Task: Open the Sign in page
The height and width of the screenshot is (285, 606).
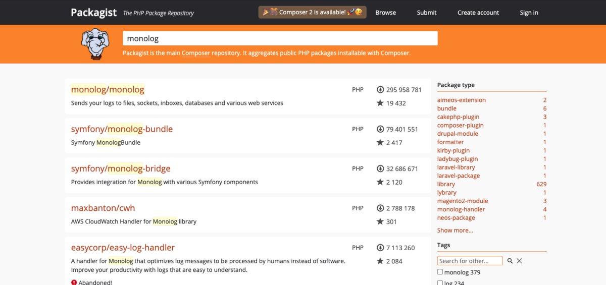Action: click(529, 13)
